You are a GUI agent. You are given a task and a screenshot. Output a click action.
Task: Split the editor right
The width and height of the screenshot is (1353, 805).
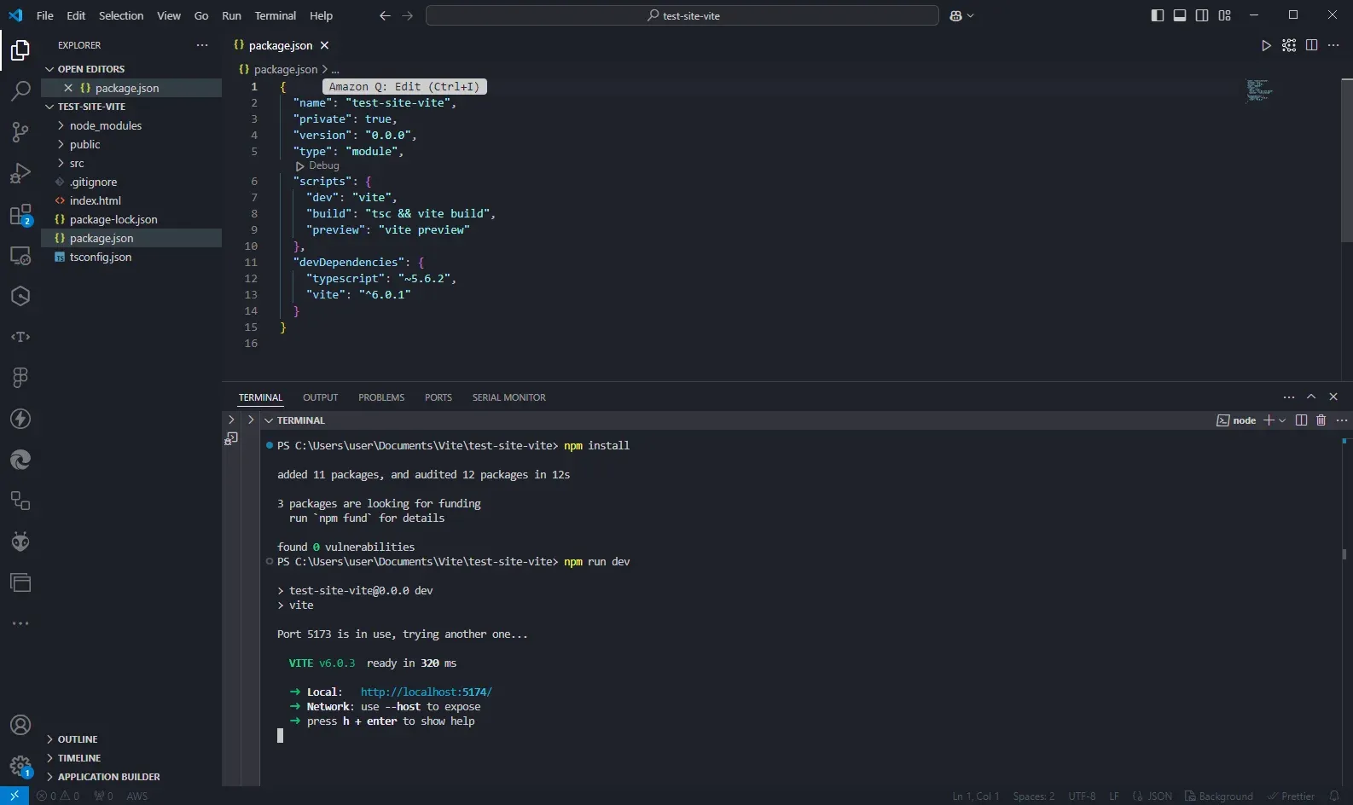coord(1311,45)
